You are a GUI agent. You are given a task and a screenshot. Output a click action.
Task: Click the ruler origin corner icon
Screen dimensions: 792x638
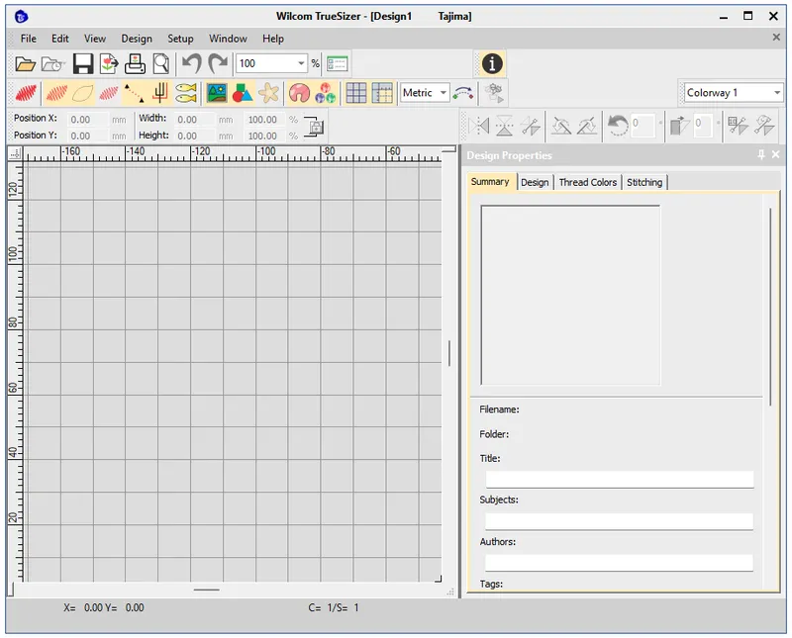[16, 153]
